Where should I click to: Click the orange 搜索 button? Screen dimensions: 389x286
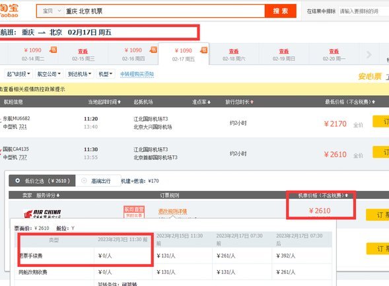tap(281, 11)
